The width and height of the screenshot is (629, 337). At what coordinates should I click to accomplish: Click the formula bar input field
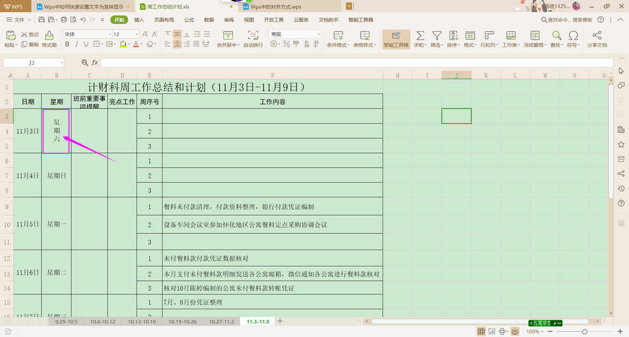click(x=356, y=63)
